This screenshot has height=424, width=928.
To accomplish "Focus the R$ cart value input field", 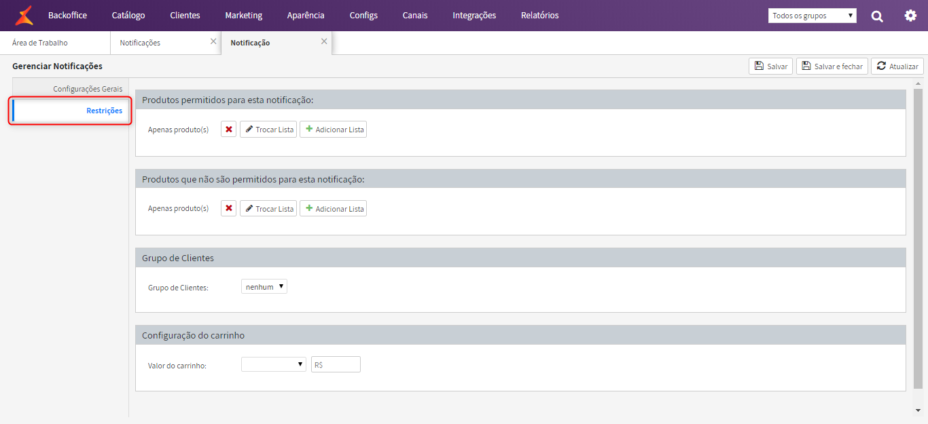I will coord(336,364).
